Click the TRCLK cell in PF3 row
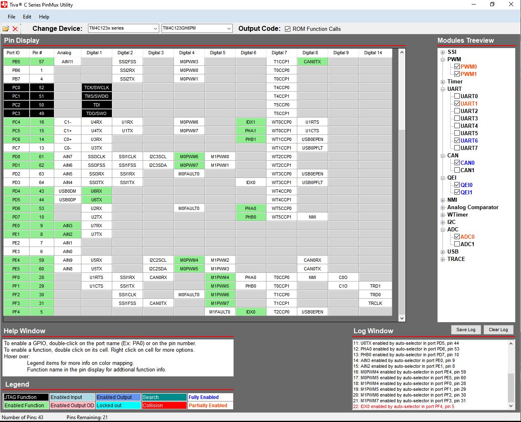Viewport: 521px width, 422px height. click(x=375, y=303)
